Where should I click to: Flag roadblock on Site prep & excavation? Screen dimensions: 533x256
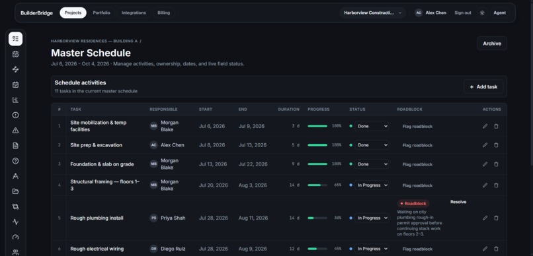click(x=417, y=145)
